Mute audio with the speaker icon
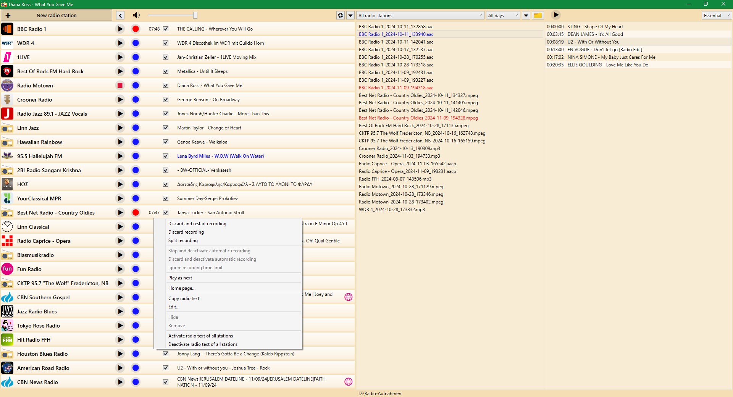This screenshot has height=397, width=733. (x=136, y=15)
